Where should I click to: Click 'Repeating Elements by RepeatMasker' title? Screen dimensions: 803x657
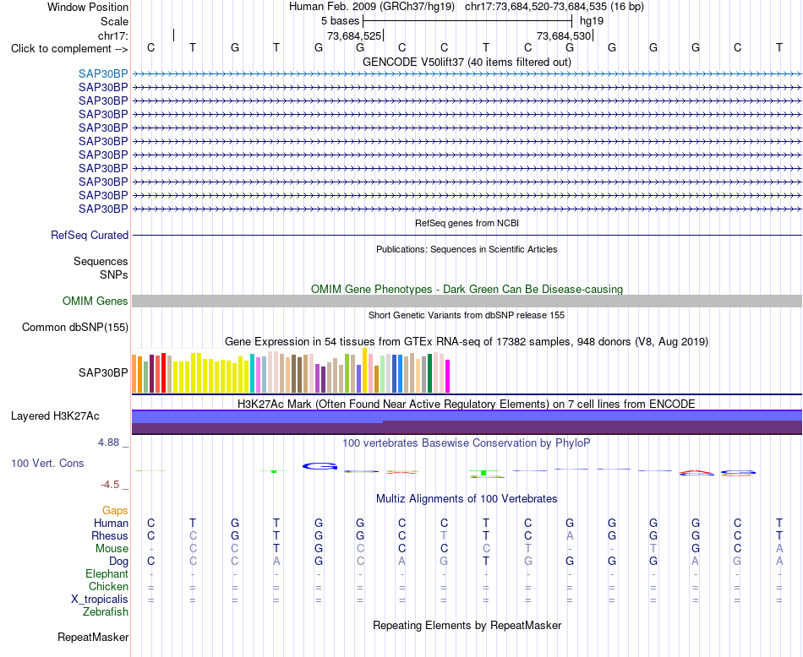(467, 625)
